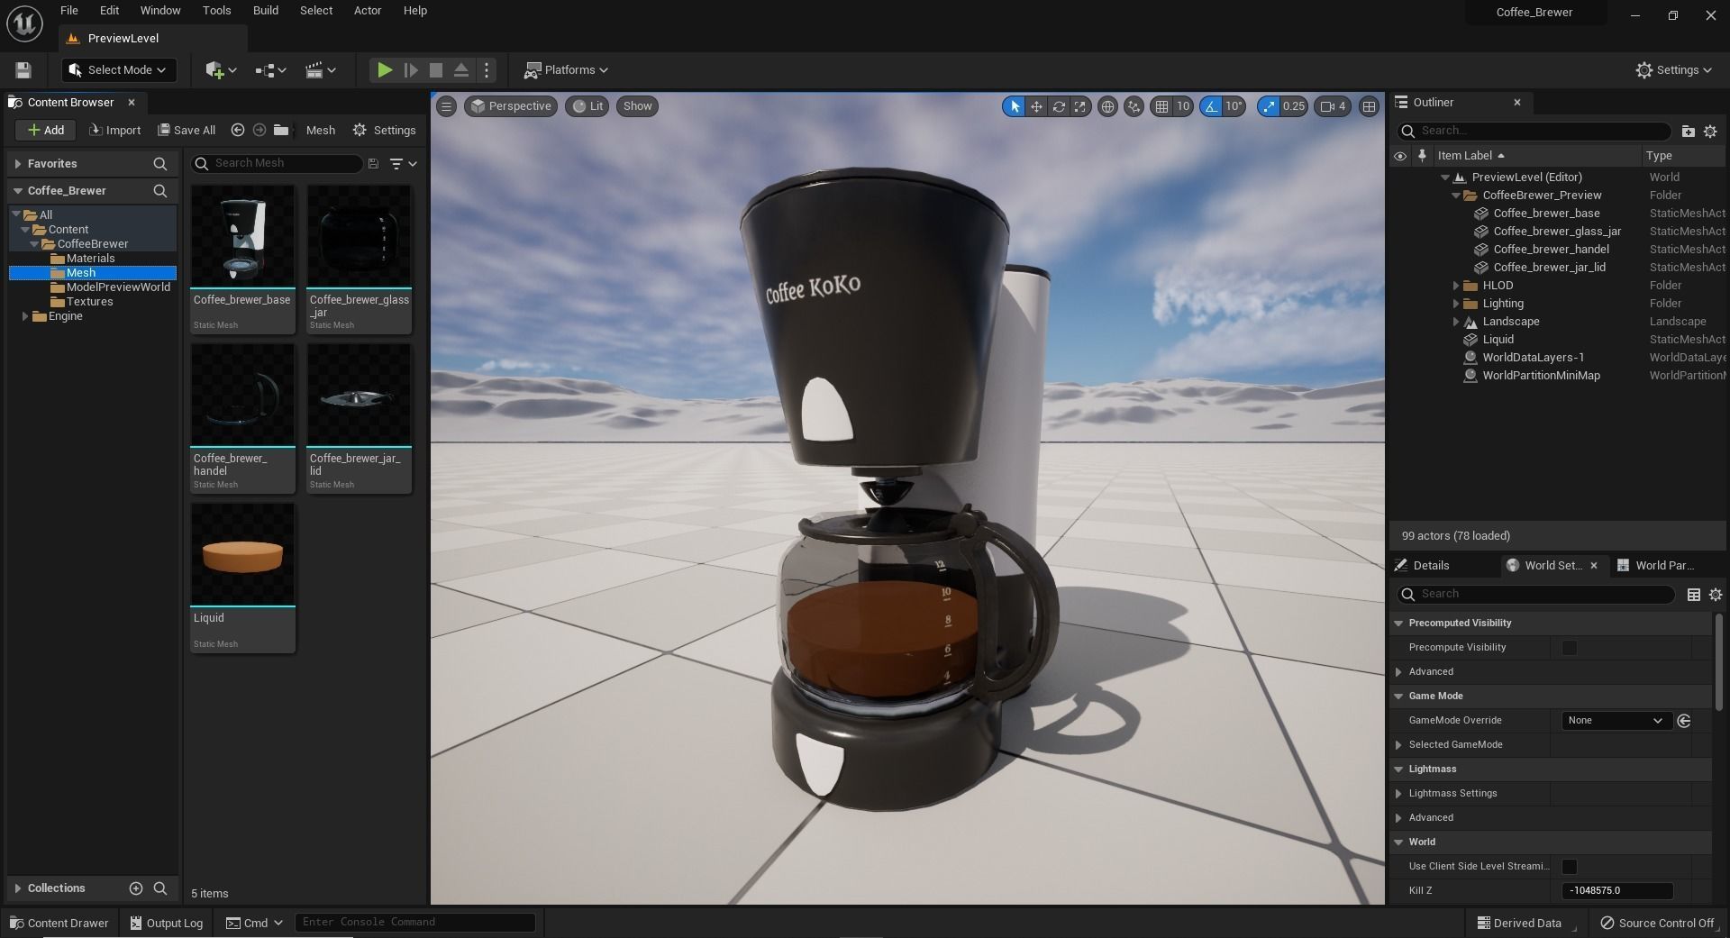The width and height of the screenshot is (1730, 938).
Task: Click the Show flags button
Action: (637, 106)
